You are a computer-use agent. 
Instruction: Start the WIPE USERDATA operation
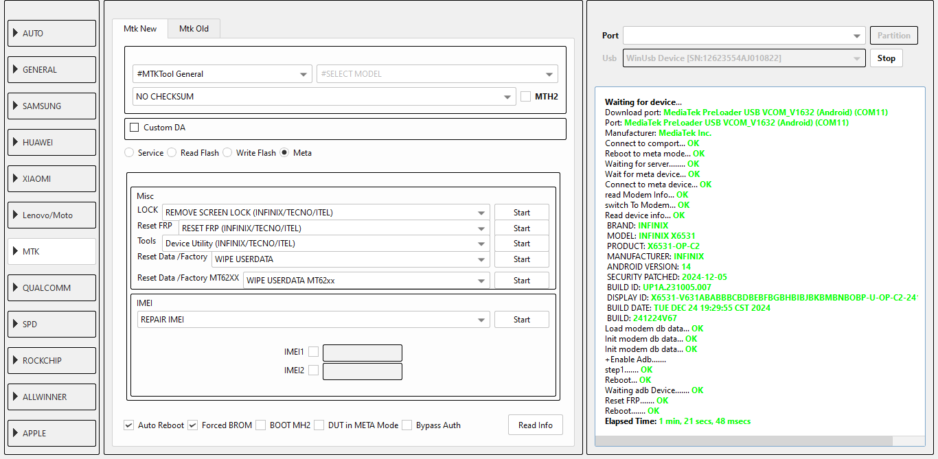click(x=522, y=259)
